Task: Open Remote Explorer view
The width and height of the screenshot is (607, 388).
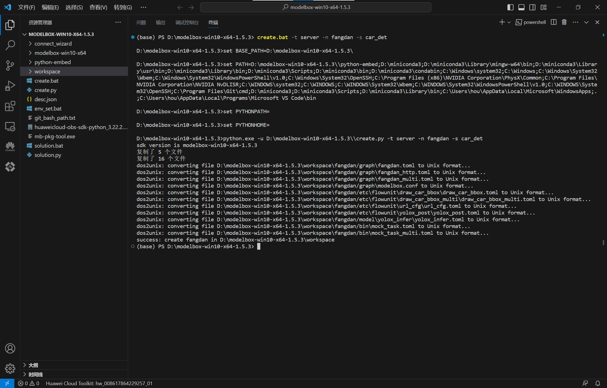Action: [10, 127]
